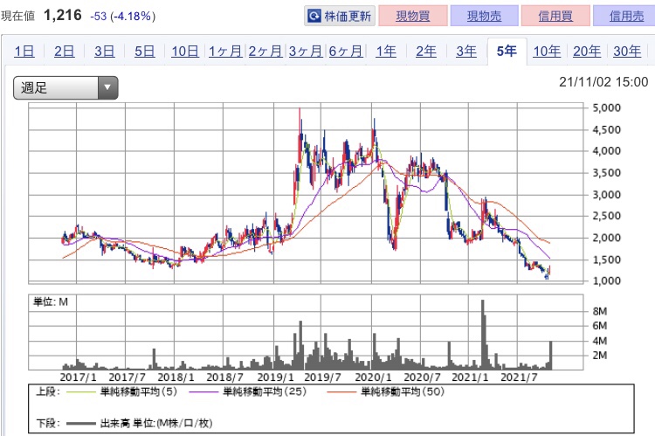This screenshot has width=655, height=436.
Task: Switch chart to 3日 period
Action: coord(105,52)
